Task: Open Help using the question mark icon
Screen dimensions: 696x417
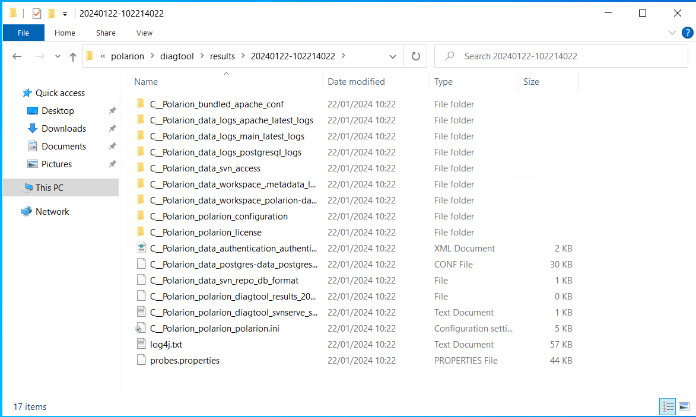Action: 688,33
